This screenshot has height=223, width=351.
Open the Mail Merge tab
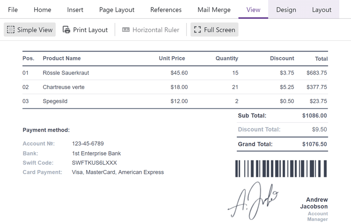coord(214,9)
